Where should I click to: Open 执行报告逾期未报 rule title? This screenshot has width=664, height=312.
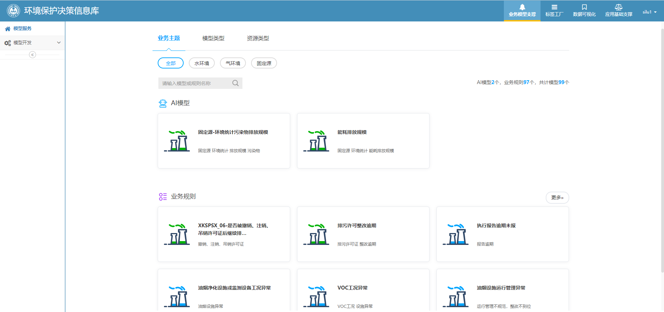click(496, 226)
